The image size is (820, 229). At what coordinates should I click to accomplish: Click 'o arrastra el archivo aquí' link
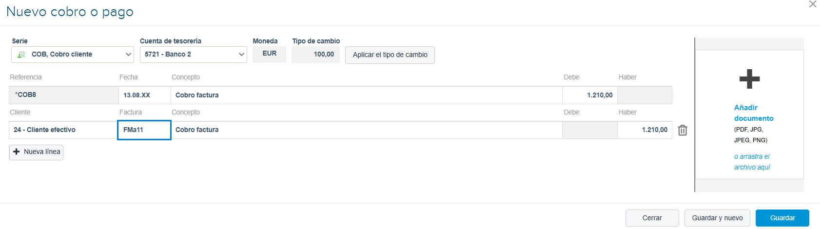pos(752,162)
